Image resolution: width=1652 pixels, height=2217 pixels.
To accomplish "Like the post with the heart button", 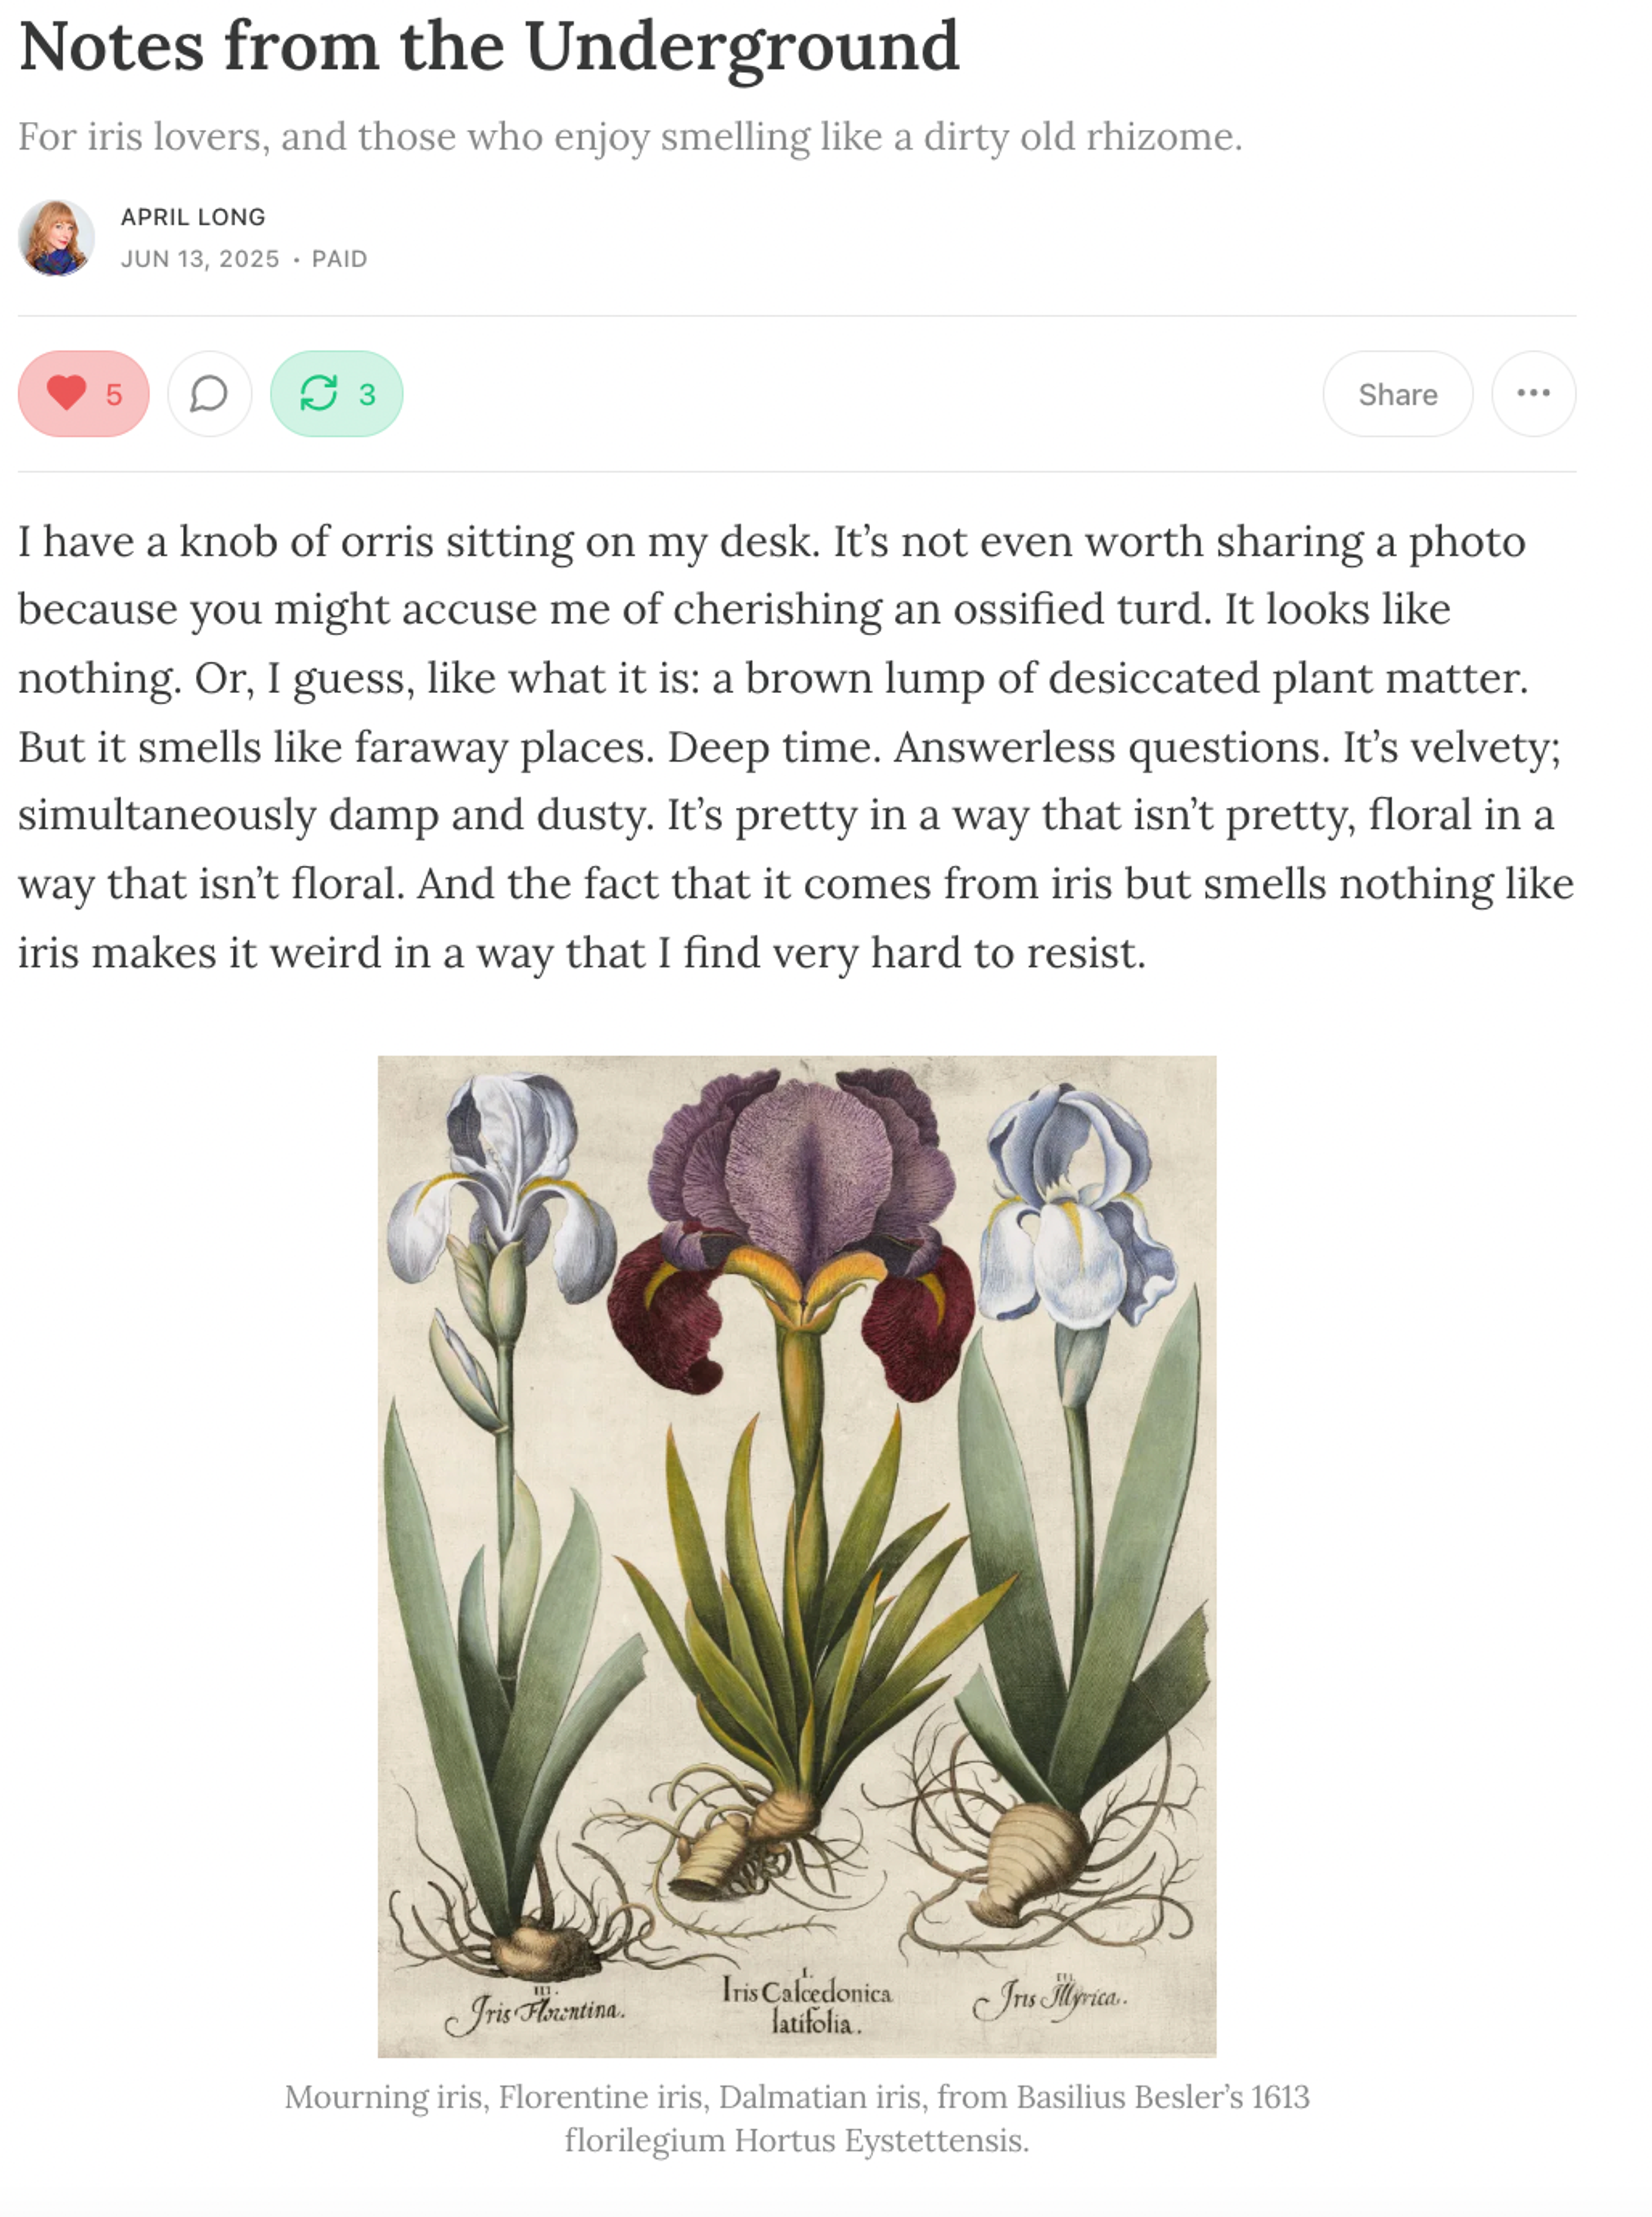I will pos(84,394).
